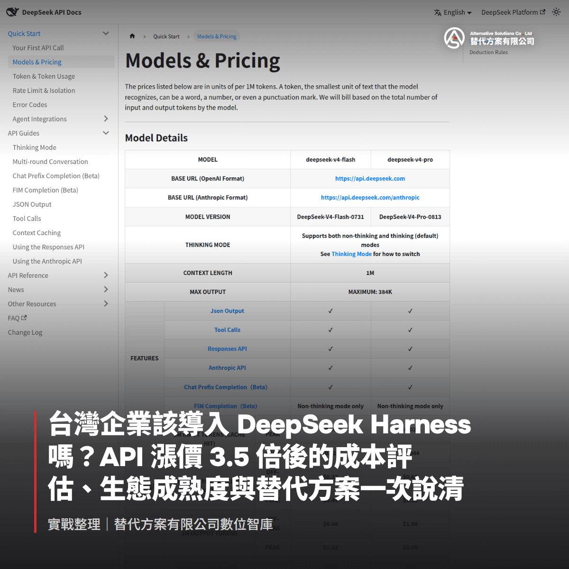This screenshot has height=569, width=569.
Task: Click the DeepSeek whale logo
Action: pyautogui.click(x=12, y=12)
